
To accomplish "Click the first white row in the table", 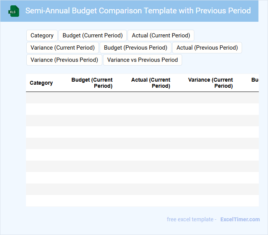I will (x=142, y=109).
